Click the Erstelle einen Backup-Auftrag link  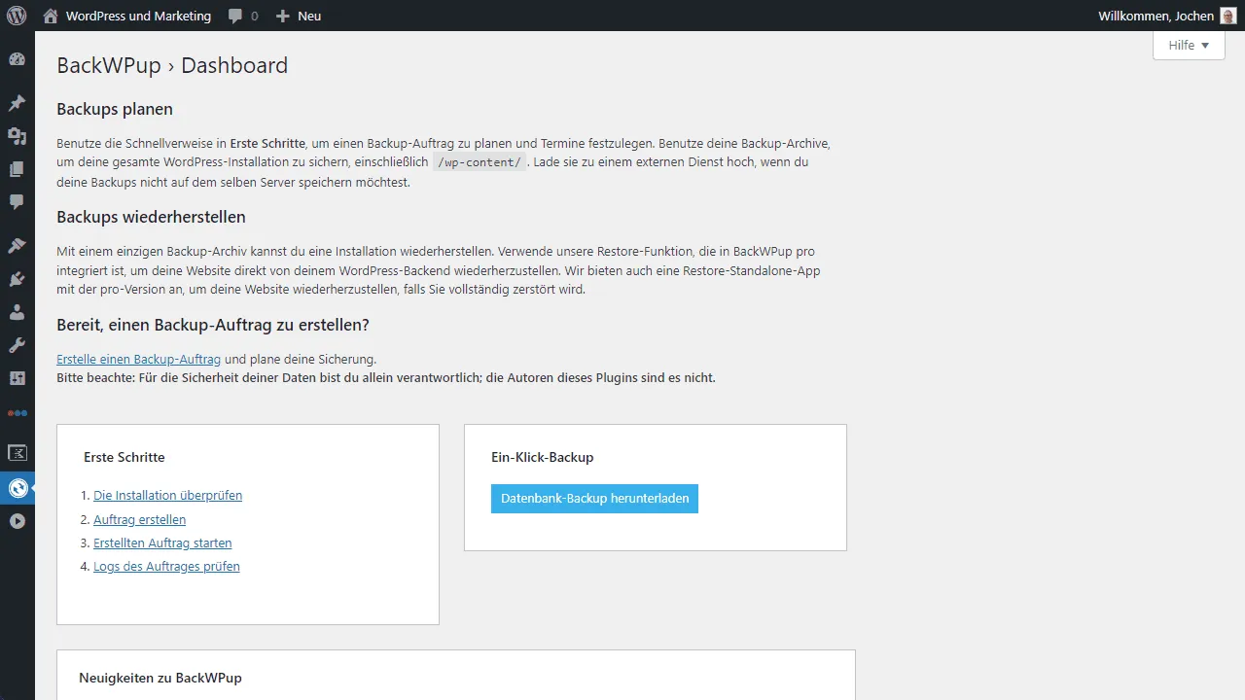tap(139, 359)
